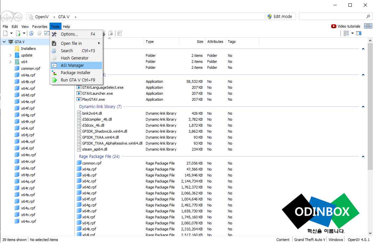Click the Hash Generator toolbar icon
The height and width of the screenshot is (243, 373).
tap(39, 33)
